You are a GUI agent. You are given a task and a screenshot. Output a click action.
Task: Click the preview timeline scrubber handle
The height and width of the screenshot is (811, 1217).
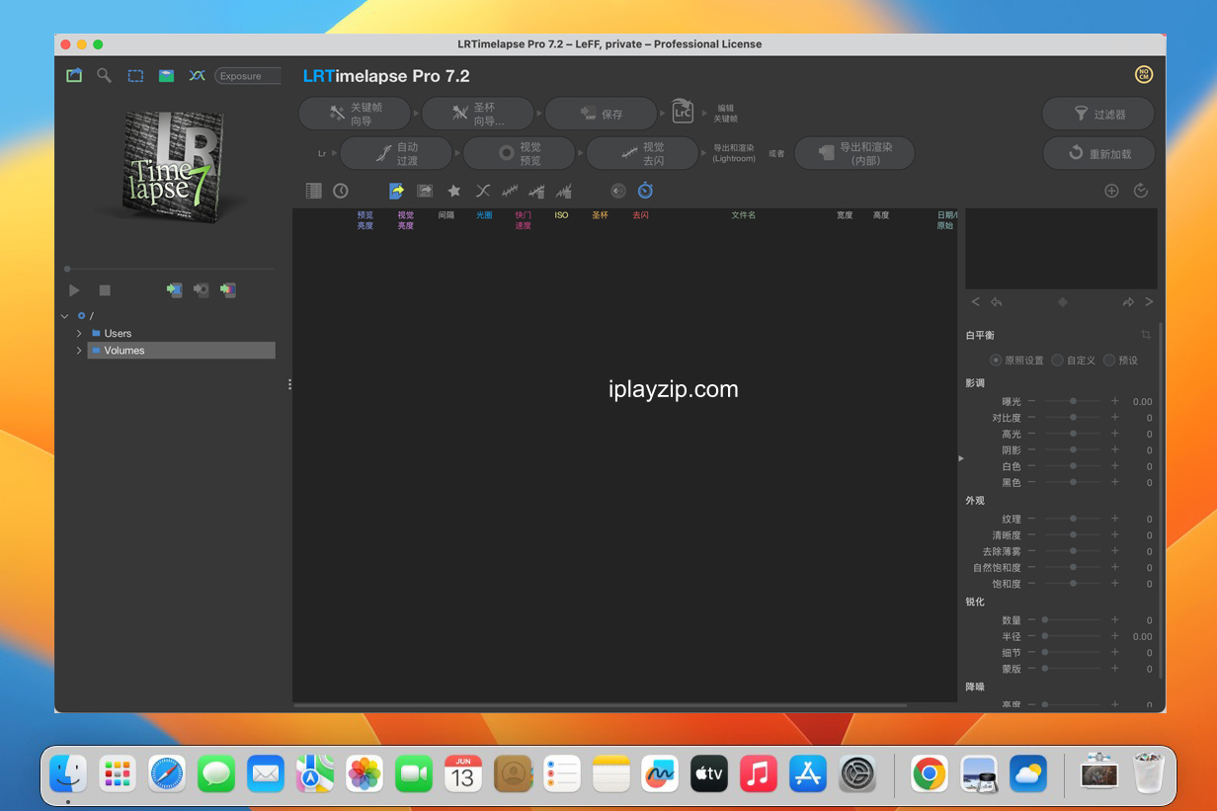point(67,269)
